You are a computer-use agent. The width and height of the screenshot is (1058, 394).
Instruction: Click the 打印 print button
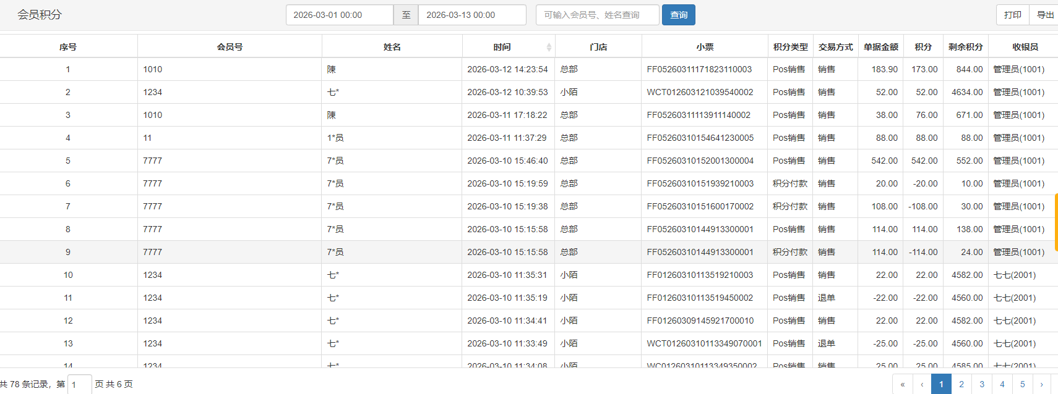pyautogui.click(x=1012, y=15)
